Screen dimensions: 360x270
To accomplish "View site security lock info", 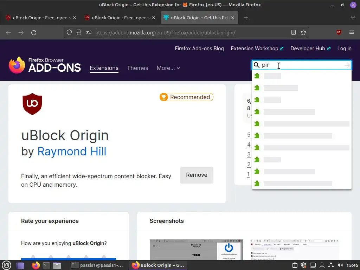I will tap(79, 33).
